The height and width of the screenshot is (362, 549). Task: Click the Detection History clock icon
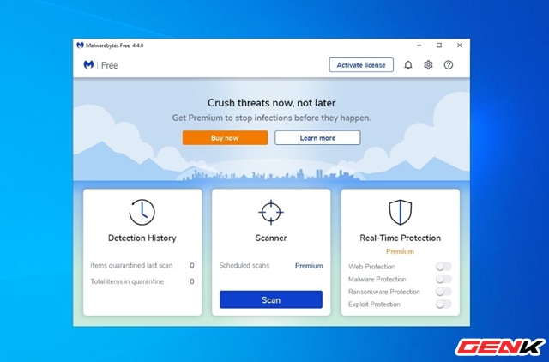142,212
